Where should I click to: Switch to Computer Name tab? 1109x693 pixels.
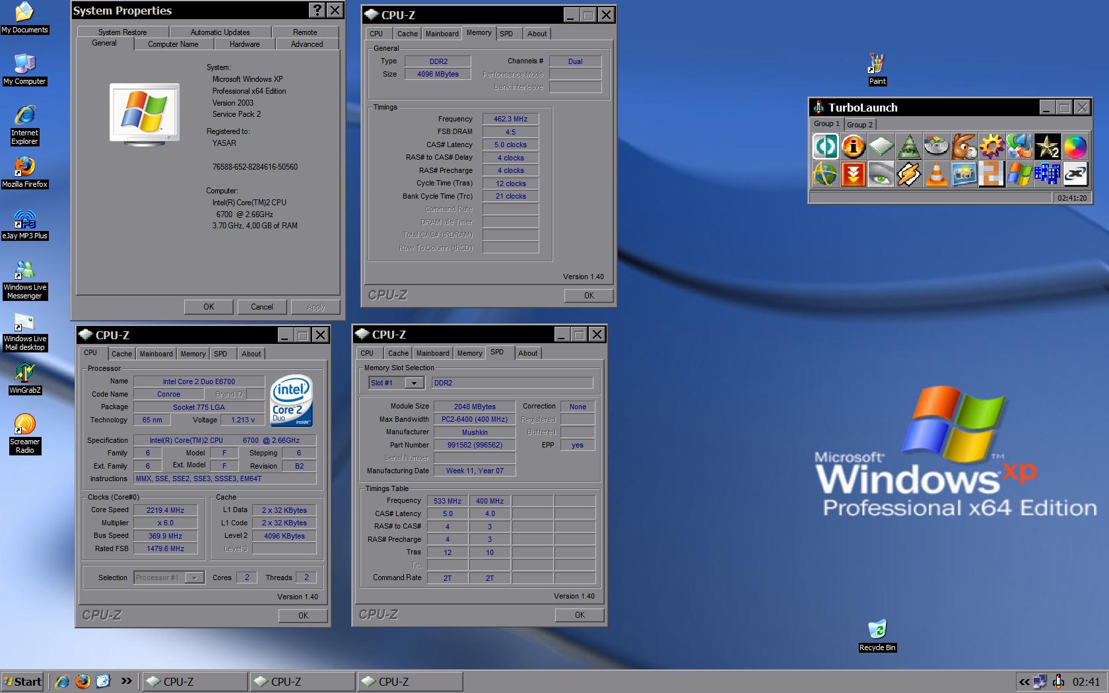[173, 44]
